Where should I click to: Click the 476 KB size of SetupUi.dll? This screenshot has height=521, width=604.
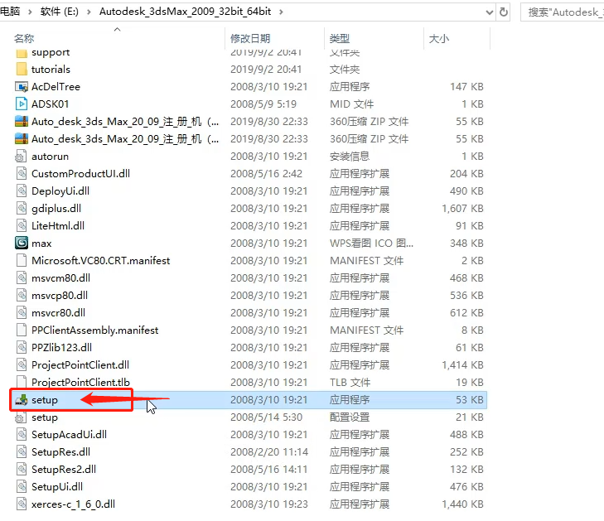tap(466, 487)
